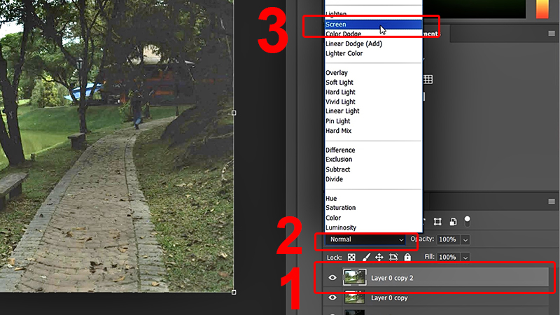Click the shape layer filter icon

click(437, 222)
